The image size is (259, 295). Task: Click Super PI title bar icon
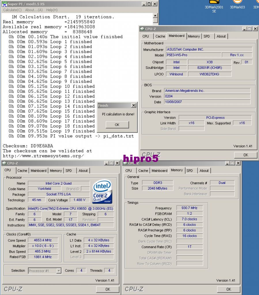coord(5,4)
